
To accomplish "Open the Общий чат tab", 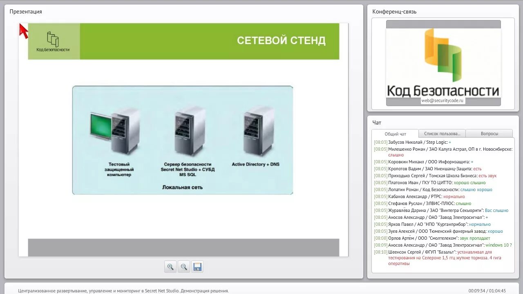I will (x=395, y=134).
